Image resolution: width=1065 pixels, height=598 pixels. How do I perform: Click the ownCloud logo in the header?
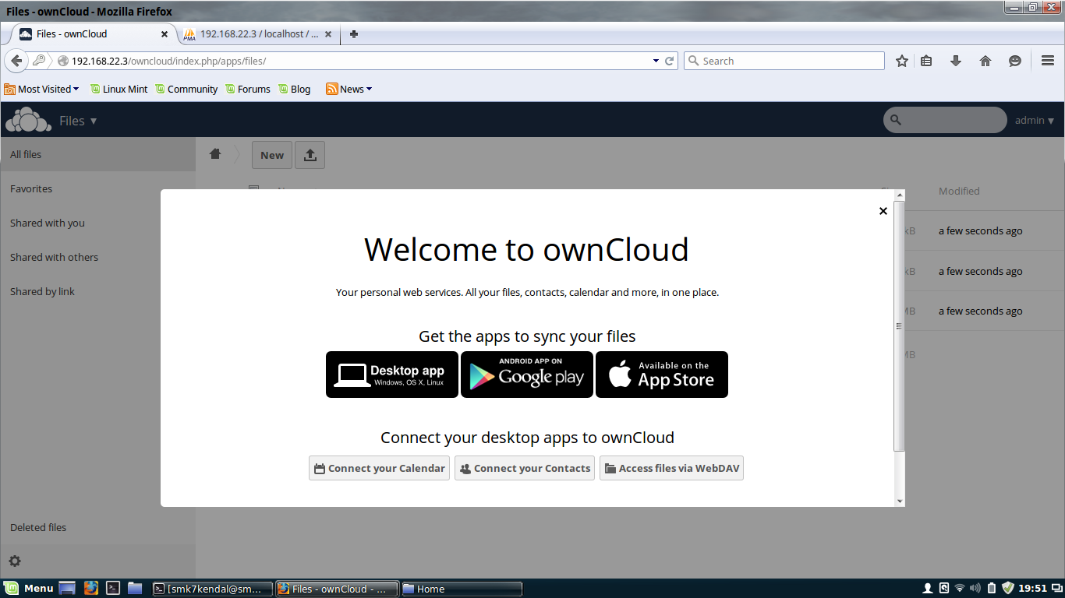[x=28, y=119]
